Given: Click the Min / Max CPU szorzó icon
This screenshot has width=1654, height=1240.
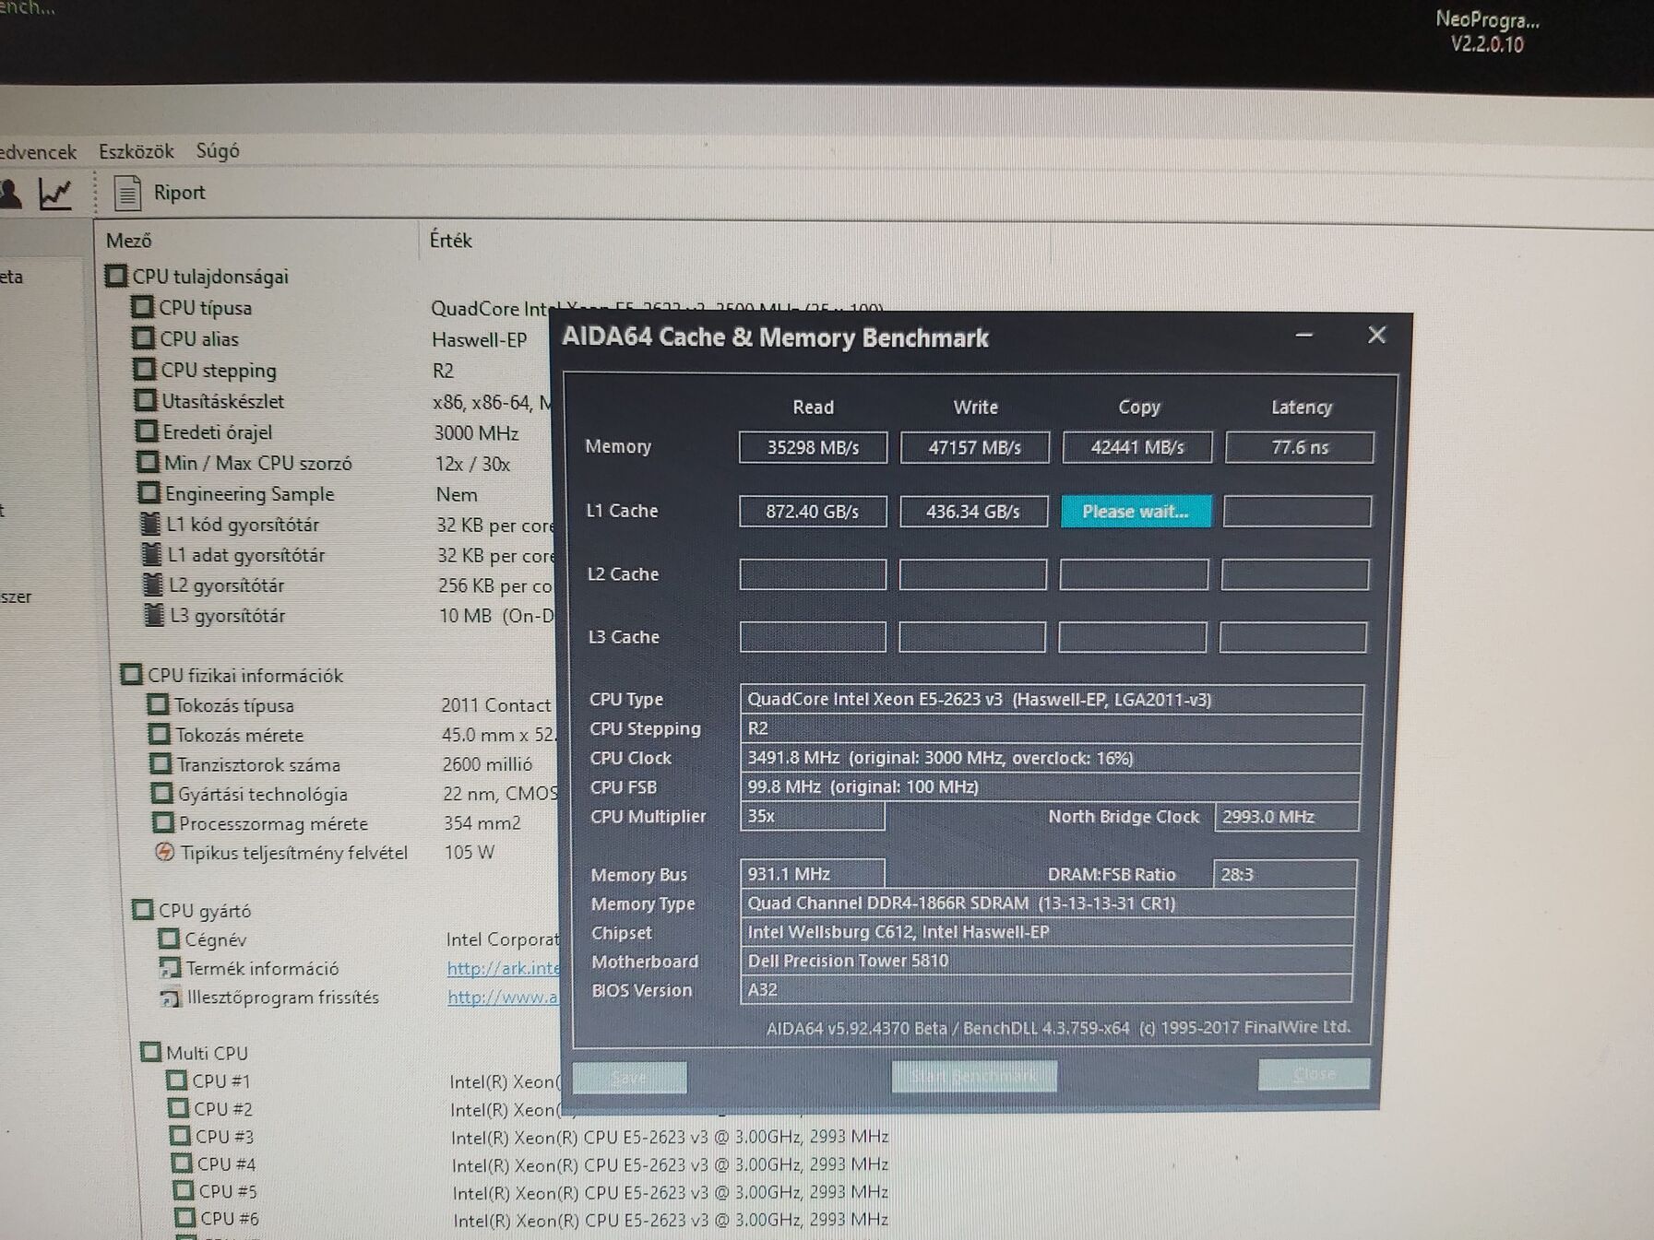Looking at the screenshot, I should tap(148, 461).
